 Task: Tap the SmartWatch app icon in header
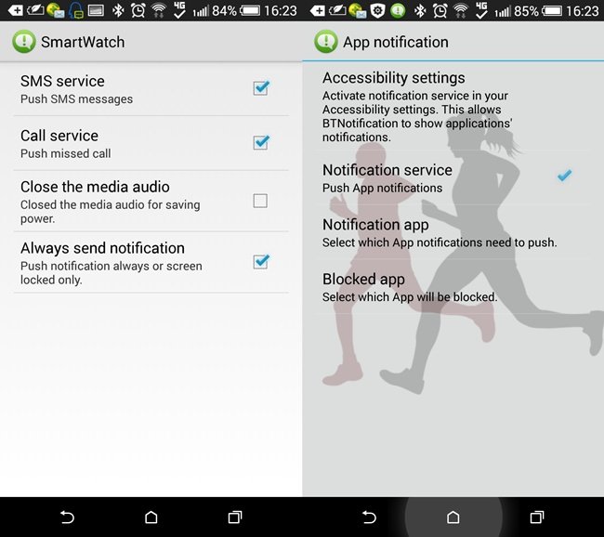click(x=23, y=42)
